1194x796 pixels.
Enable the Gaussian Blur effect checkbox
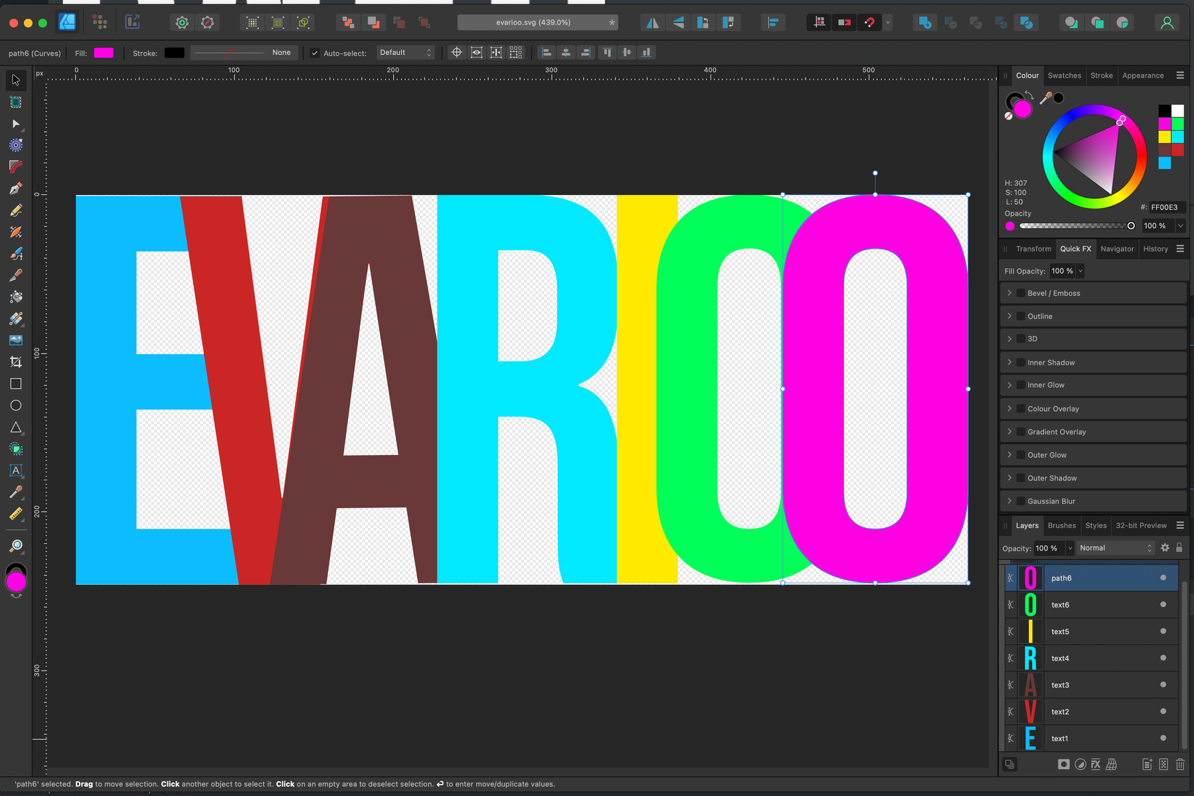click(x=1021, y=501)
